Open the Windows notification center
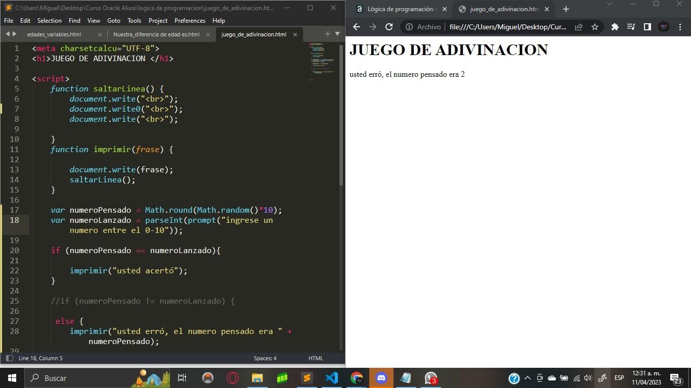 pos(676,378)
